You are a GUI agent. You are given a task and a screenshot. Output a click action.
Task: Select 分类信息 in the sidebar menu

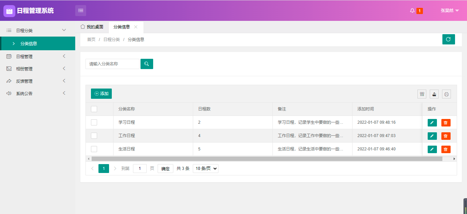29,43
